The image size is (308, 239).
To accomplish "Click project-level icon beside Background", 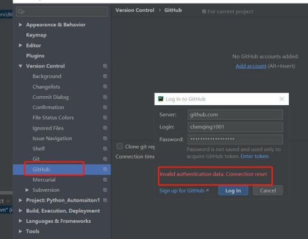I will [105, 76].
